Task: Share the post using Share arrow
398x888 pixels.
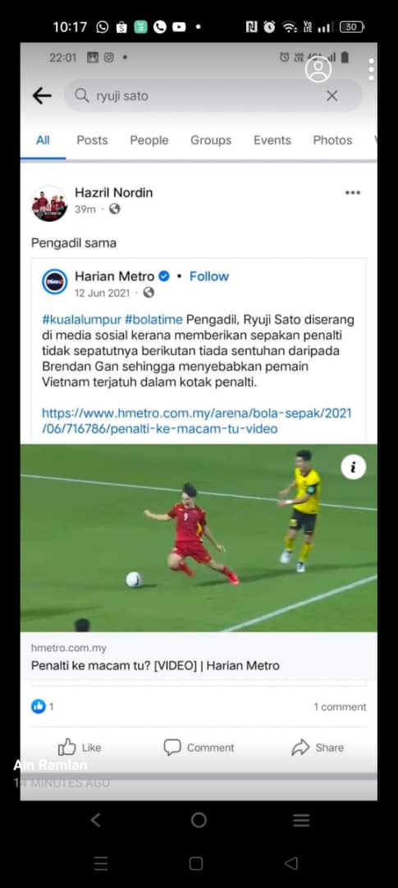Action: tap(317, 747)
